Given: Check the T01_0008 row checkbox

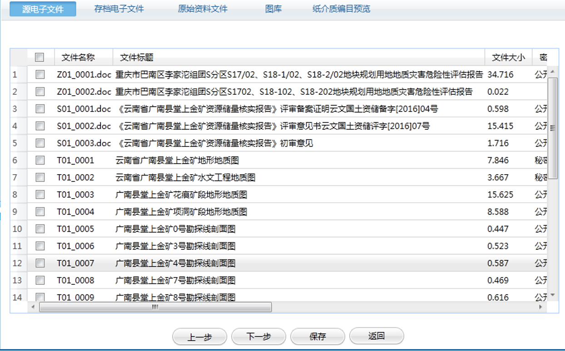Looking at the screenshot, I should 40,280.
